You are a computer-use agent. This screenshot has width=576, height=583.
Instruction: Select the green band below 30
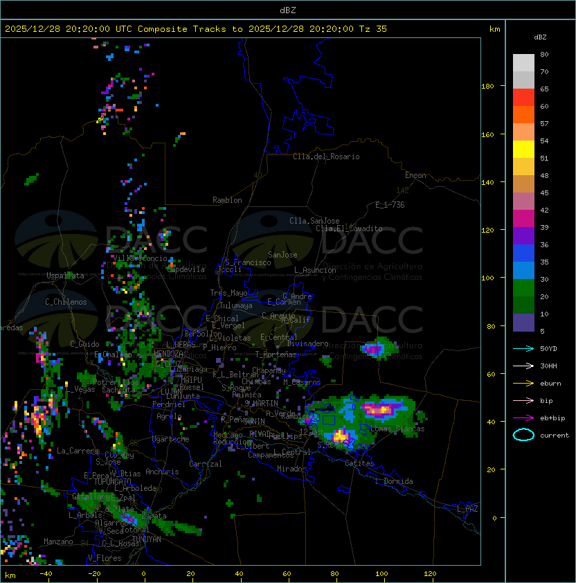point(523,288)
